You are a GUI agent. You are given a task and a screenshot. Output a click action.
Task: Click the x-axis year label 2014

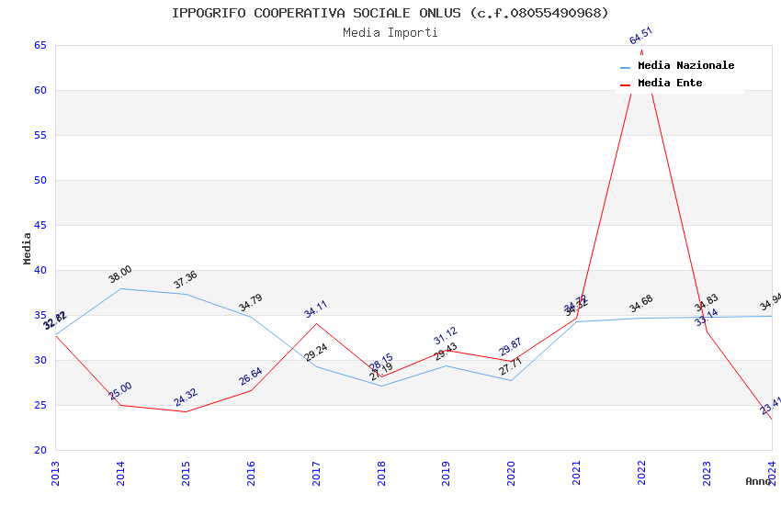pyautogui.click(x=120, y=474)
